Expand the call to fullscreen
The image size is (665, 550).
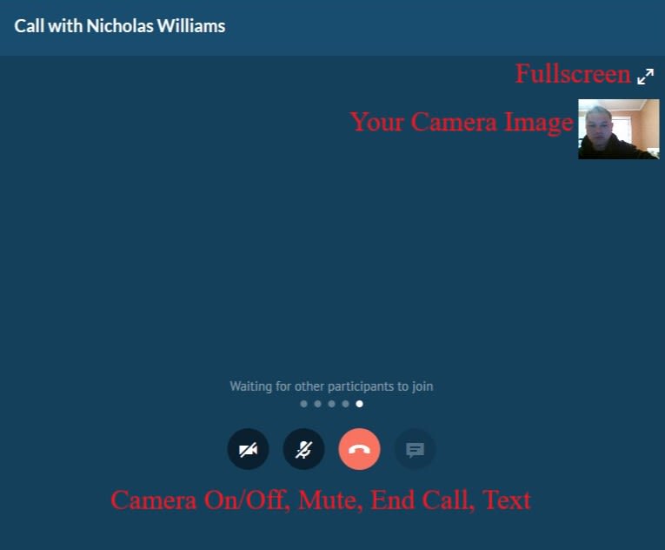click(645, 77)
